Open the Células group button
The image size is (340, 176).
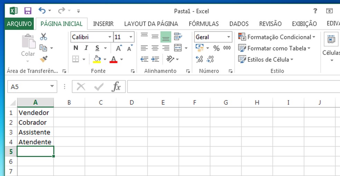(331, 47)
